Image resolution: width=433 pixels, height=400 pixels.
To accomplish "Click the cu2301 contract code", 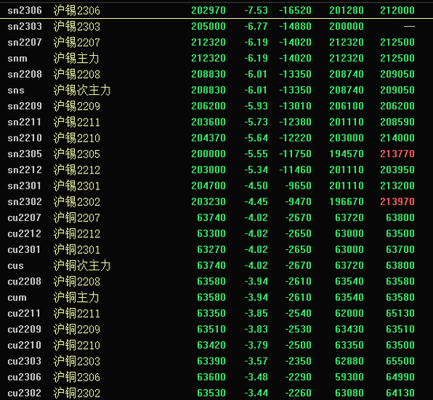I will click(x=24, y=249).
